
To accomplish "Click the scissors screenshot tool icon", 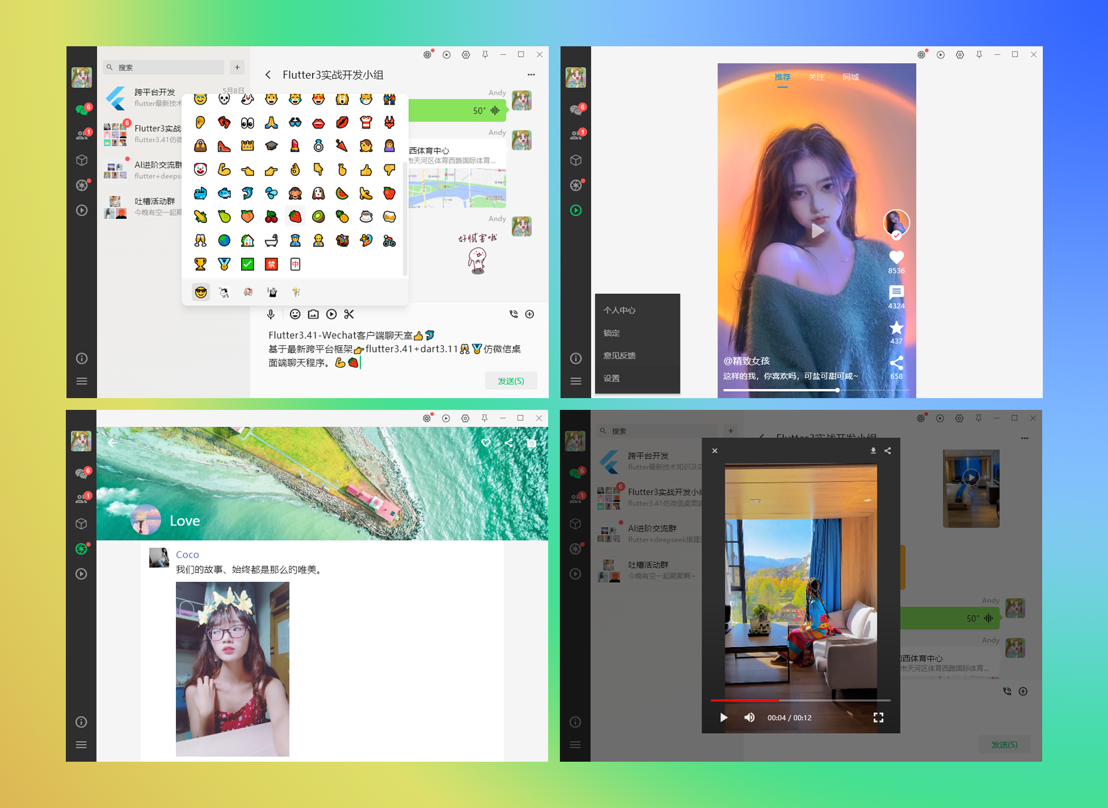I will [x=349, y=314].
